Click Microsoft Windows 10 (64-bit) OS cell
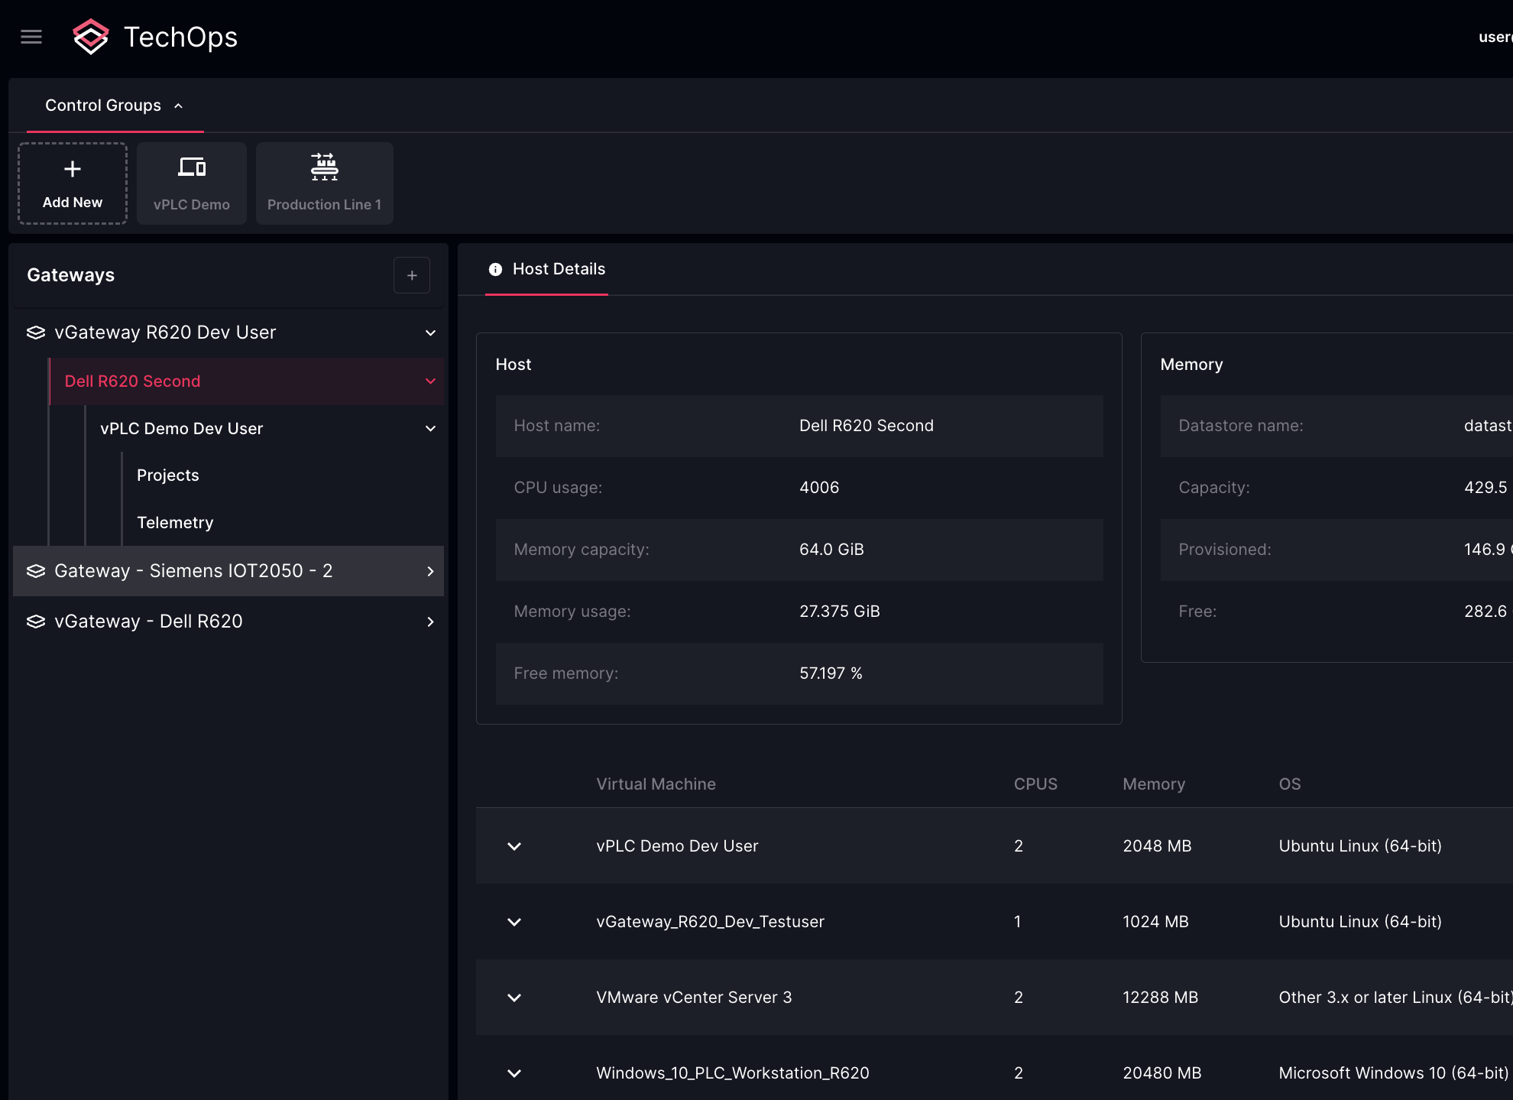Image resolution: width=1513 pixels, height=1100 pixels. point(1393,1072)
